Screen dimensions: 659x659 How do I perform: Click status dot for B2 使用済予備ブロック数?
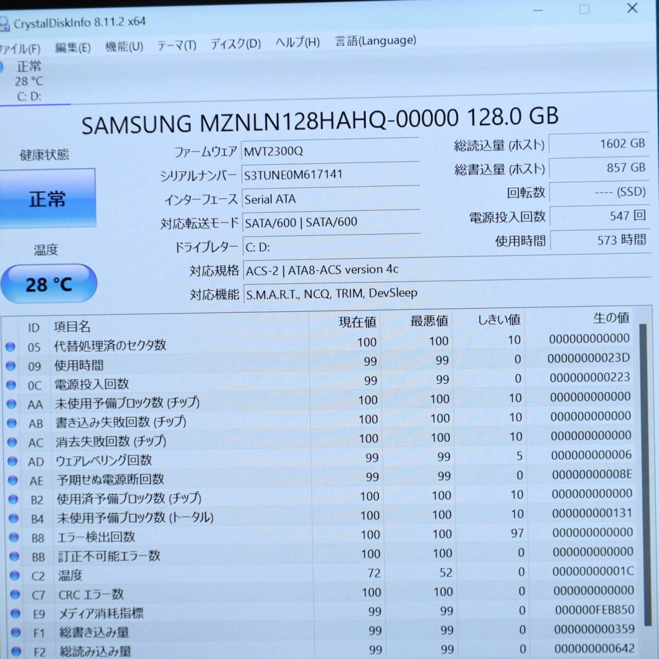[x=13, y=500]
